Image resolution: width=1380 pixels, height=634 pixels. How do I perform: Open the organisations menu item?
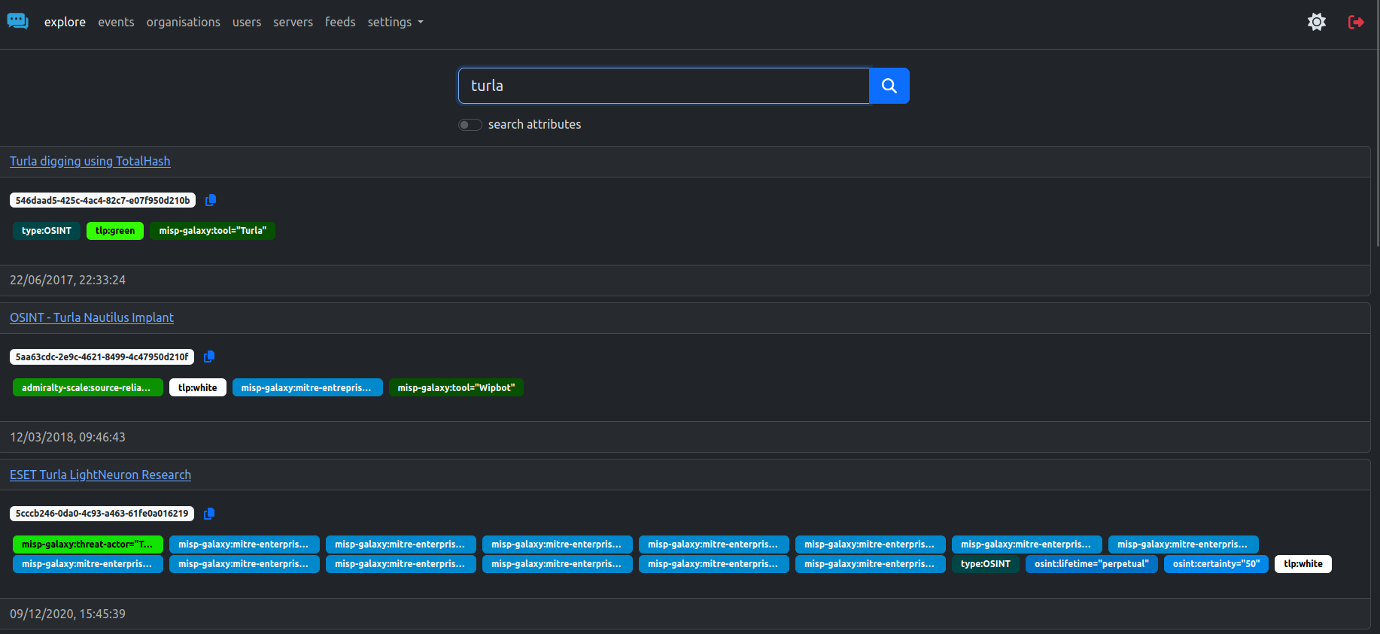coord(184,22)
